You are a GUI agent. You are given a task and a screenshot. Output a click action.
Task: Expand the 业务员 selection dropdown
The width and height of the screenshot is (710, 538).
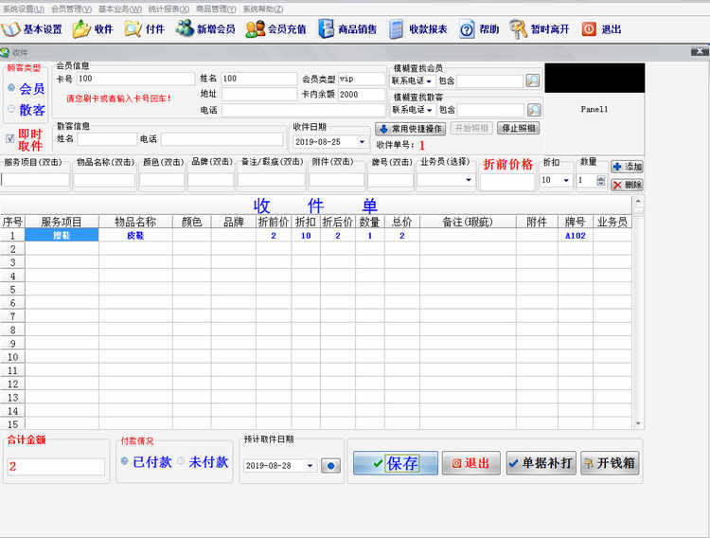coord(469,180)
